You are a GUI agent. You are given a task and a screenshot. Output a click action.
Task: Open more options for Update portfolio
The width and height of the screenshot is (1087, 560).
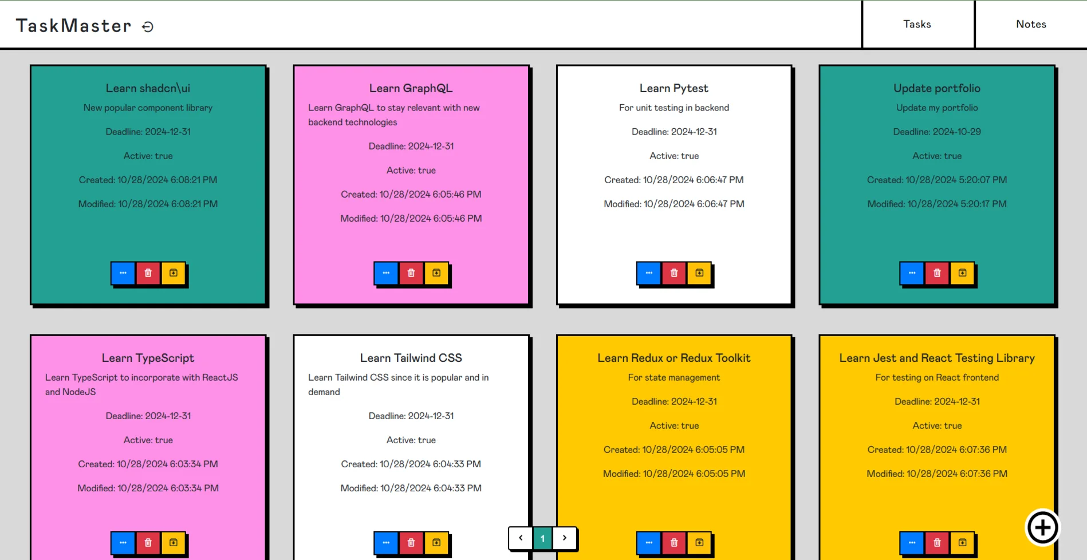point(912,273)
